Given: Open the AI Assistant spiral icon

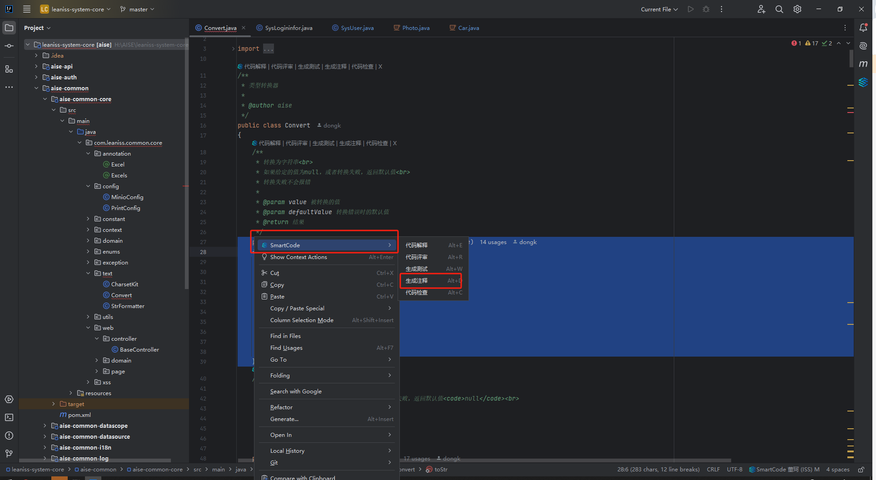Looking at the screenshot, I should pos(863,46).
